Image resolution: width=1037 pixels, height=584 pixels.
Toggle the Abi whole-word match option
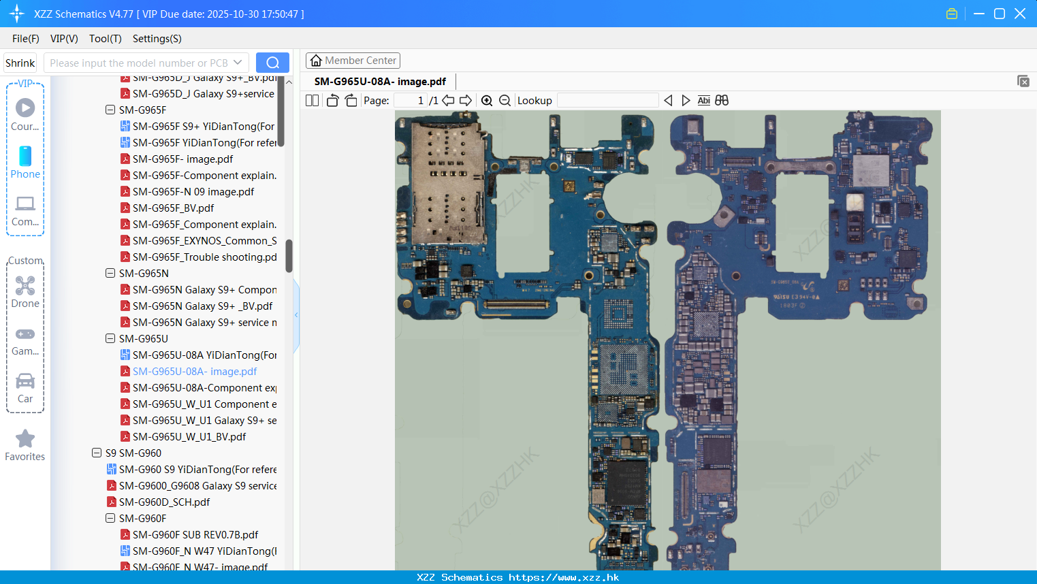[703, 100]
